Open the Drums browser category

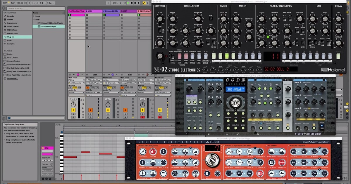(x=10, y=20)
